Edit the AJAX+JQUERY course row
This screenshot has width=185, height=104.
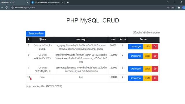(x=147, y=56)
